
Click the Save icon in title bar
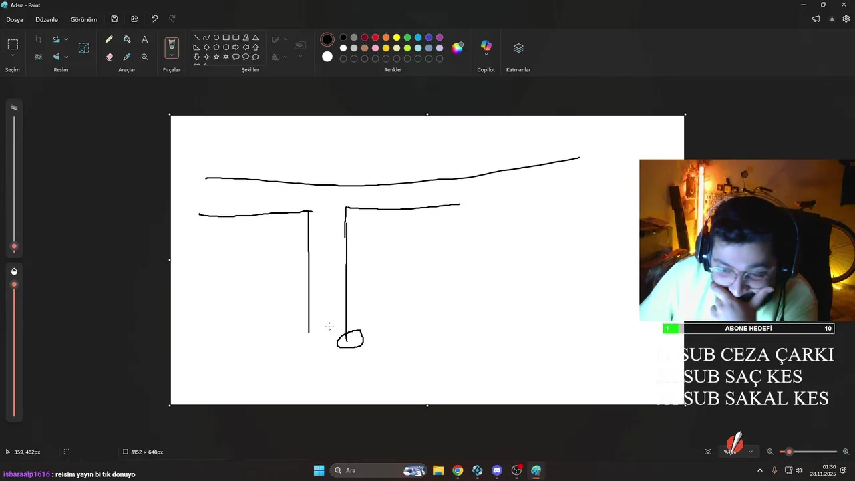pyautogui.click(x=114, y=19)
